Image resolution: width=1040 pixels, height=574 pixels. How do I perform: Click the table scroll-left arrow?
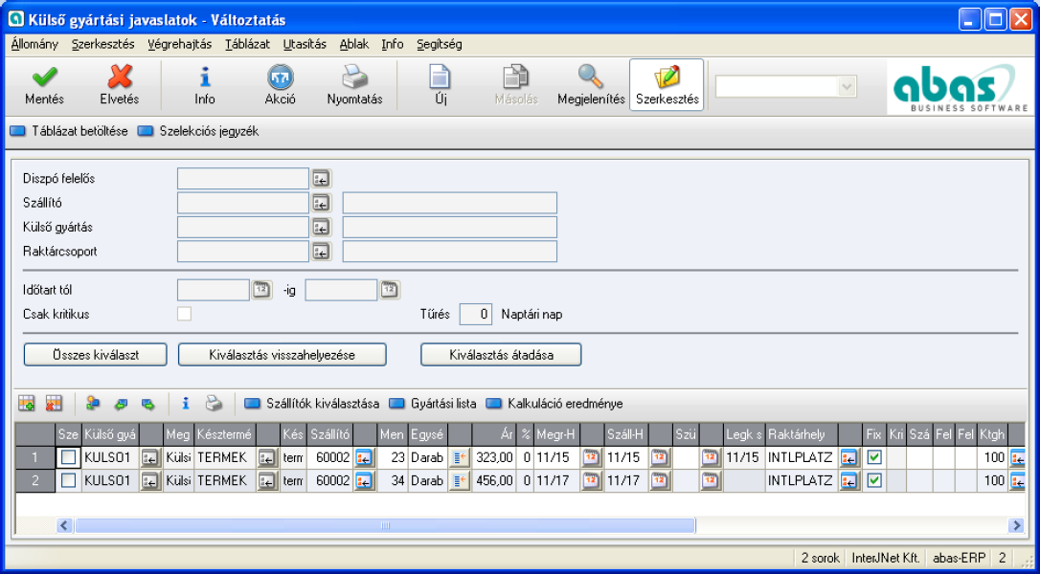[64, 525]
